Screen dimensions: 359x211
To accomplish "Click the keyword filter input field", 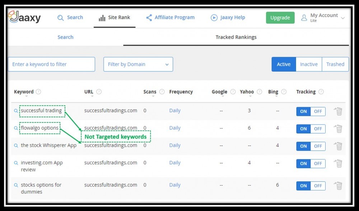I will point(51,64).
